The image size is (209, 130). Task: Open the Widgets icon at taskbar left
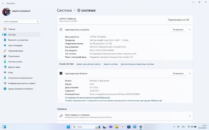(4, 127)
